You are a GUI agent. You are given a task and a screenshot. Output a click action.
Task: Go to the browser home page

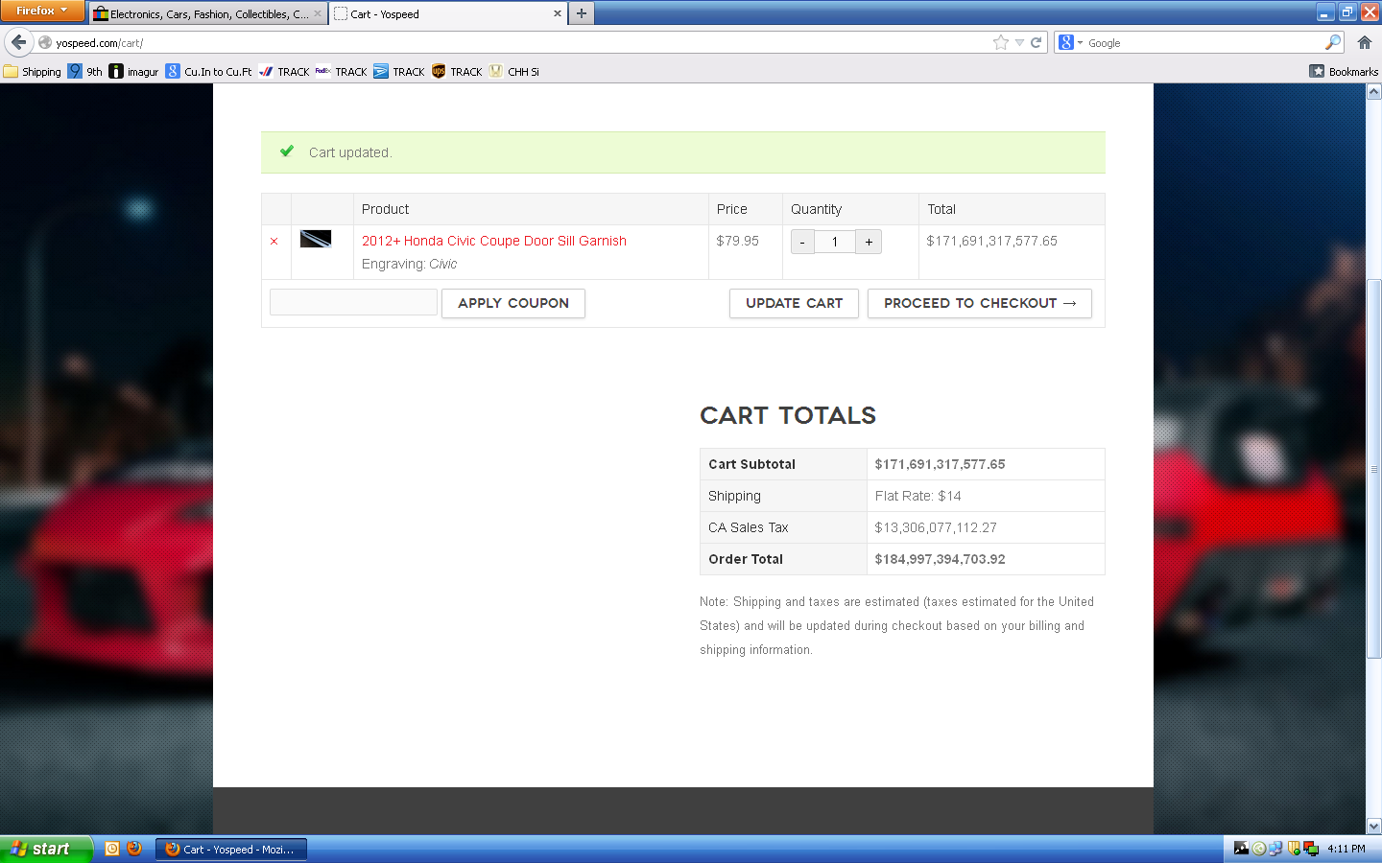[x=1365, y=42]
